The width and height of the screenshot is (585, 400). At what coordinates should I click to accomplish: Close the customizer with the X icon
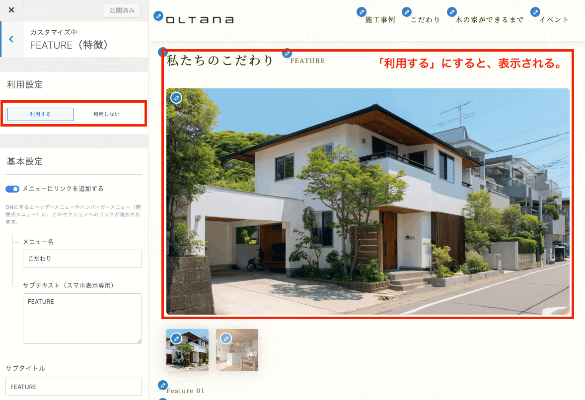coord(11,10)
